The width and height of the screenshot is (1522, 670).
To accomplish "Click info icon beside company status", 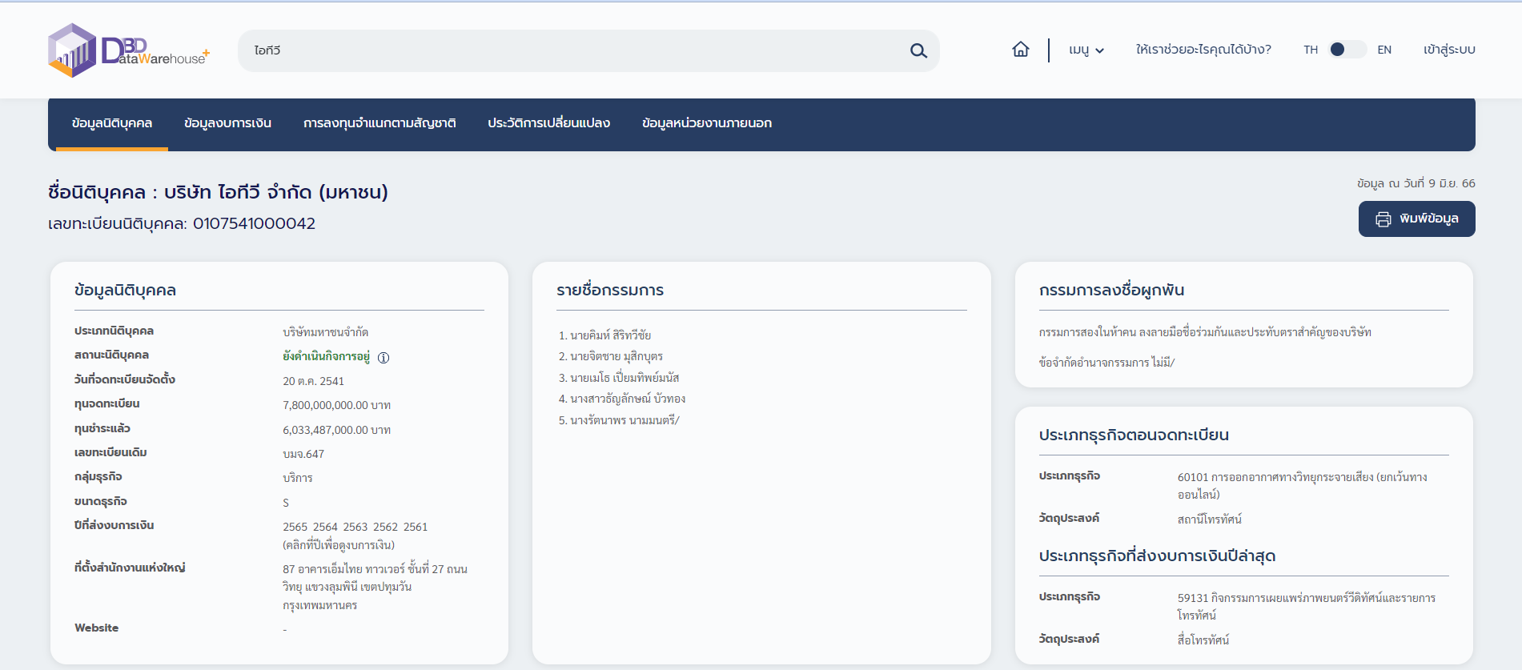I will click(384, 358).
